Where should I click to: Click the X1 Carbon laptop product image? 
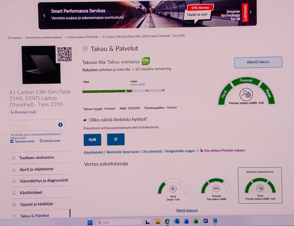point(41,65)
